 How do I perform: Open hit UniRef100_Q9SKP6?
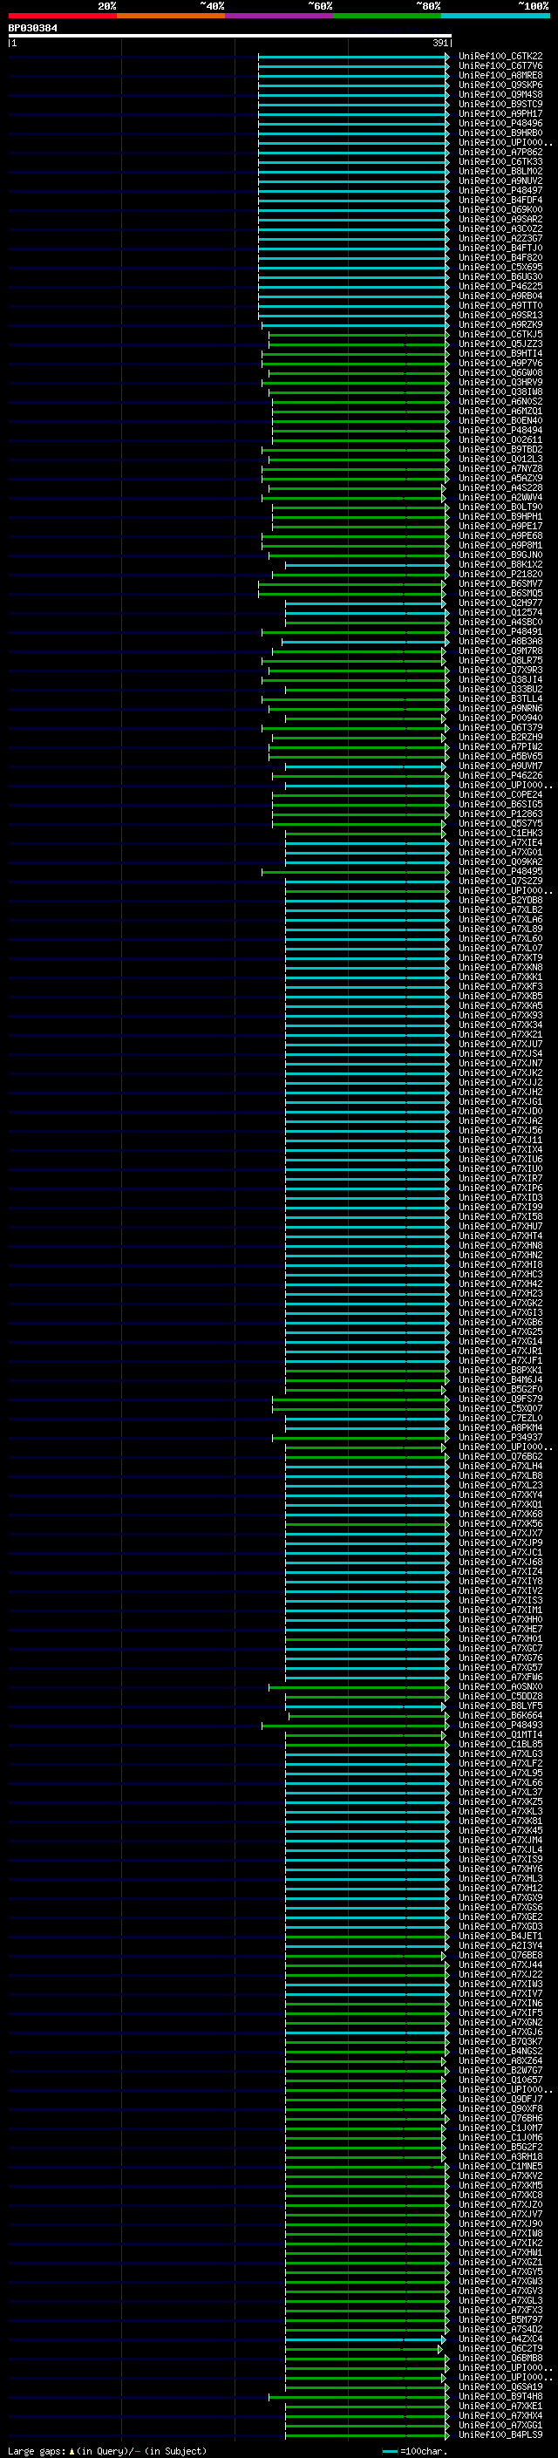[x=500, y=85]
